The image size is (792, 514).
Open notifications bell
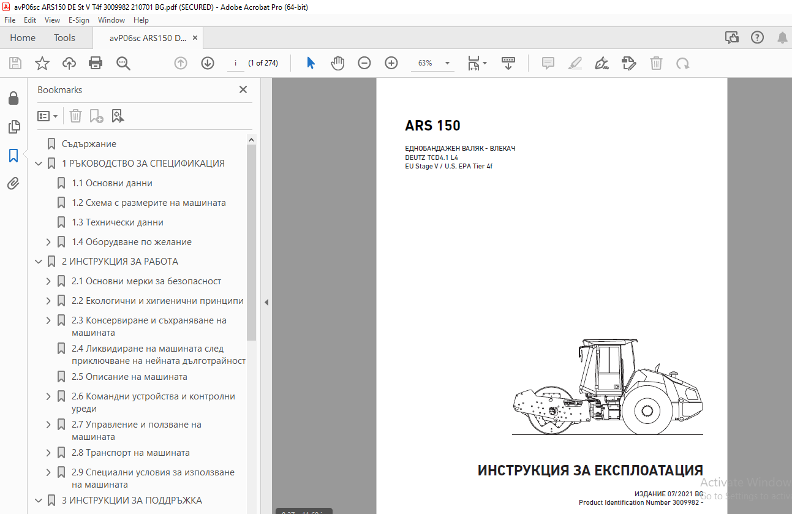click(x=783, y=38)
